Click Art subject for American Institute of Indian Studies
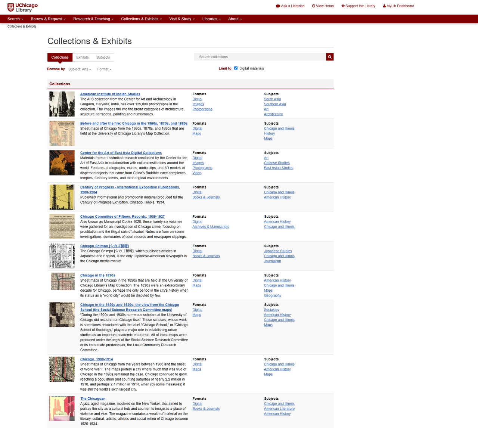The width and height of the screenshot is (478, 428). [x=266, y=109]
